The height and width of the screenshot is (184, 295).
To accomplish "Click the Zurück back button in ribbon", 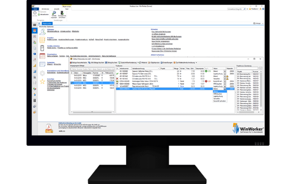I will tap(35, 13).
